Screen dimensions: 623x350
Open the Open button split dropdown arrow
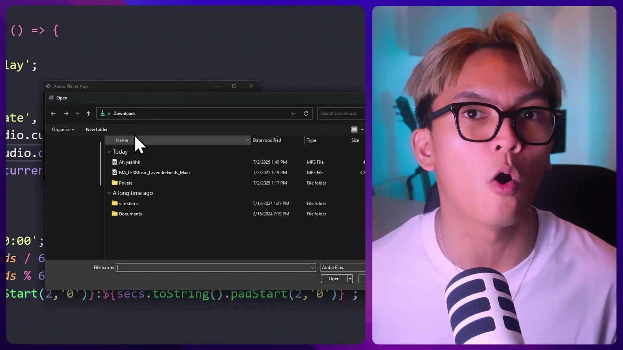tap(350, 279)
